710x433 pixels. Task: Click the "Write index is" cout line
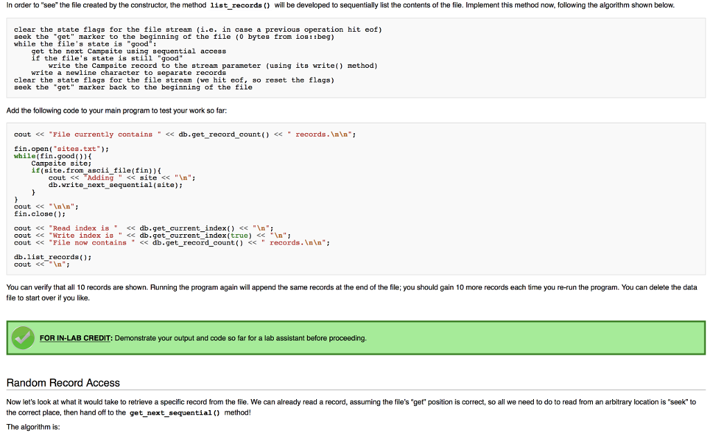click(x=152, y=236)
